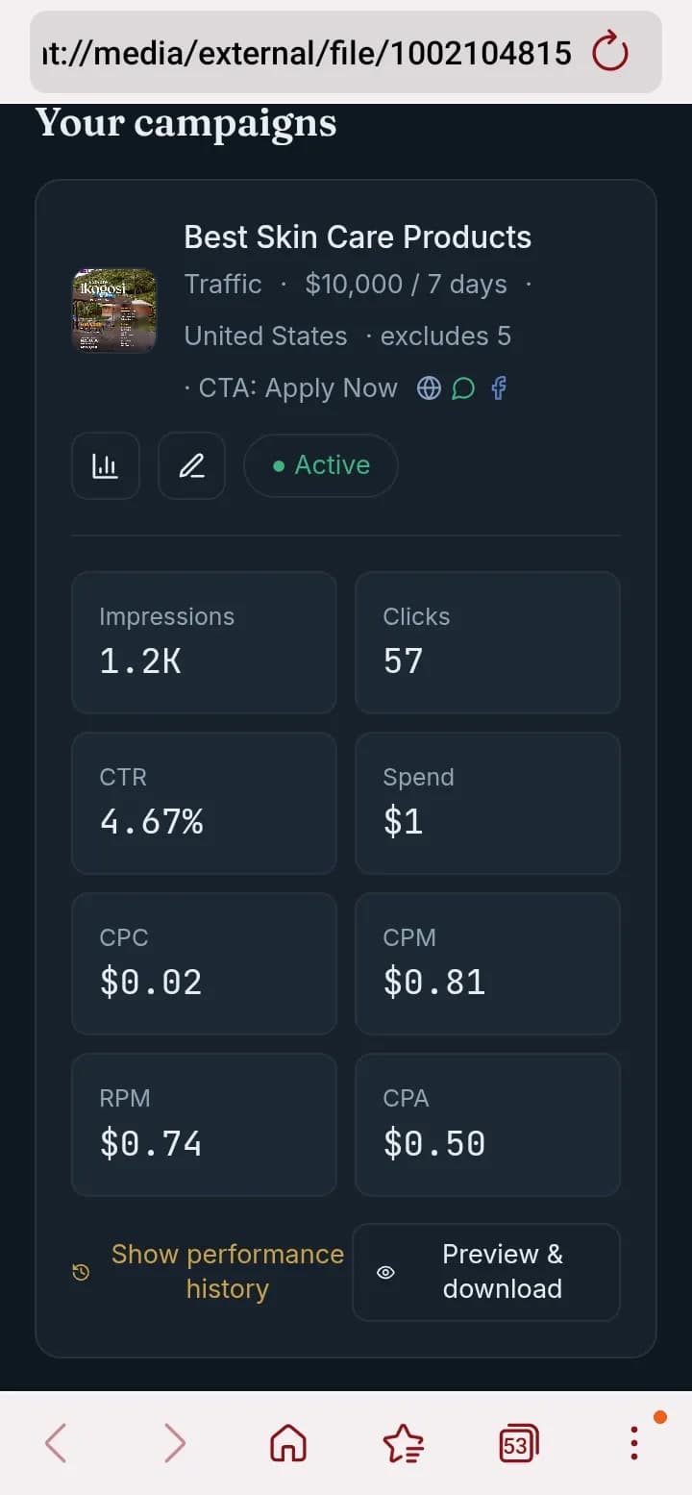
Task: Select the CTR 4.67% metric card
Action: click(204, 803)
